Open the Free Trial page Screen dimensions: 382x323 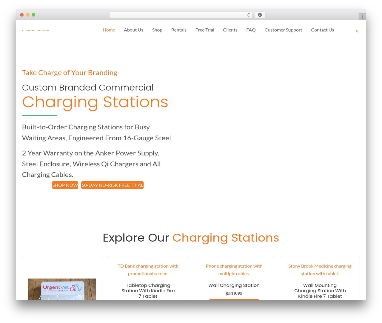click(205, 30)
